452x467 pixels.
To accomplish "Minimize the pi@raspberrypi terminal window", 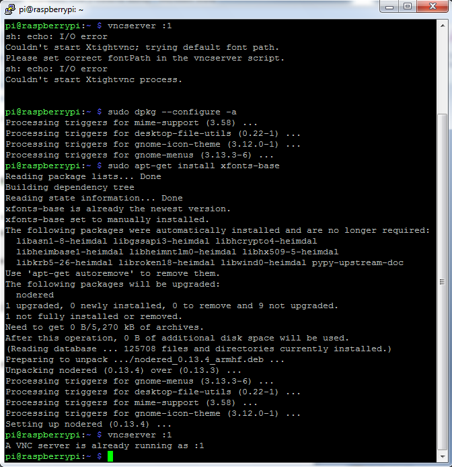I will coord(389,7).
